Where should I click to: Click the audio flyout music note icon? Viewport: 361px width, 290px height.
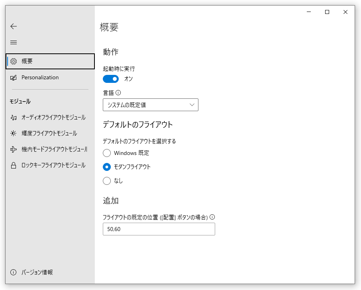[x=14, y=118]
